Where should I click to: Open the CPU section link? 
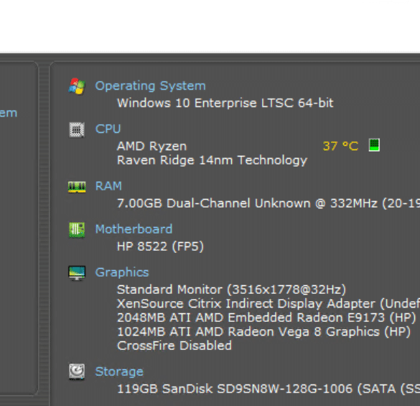click(x=108, y=129)
